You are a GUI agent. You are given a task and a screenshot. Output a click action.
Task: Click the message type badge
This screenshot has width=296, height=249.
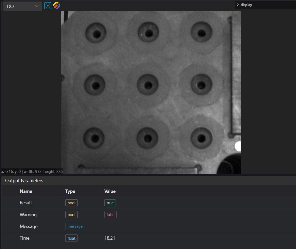[75, 226]
